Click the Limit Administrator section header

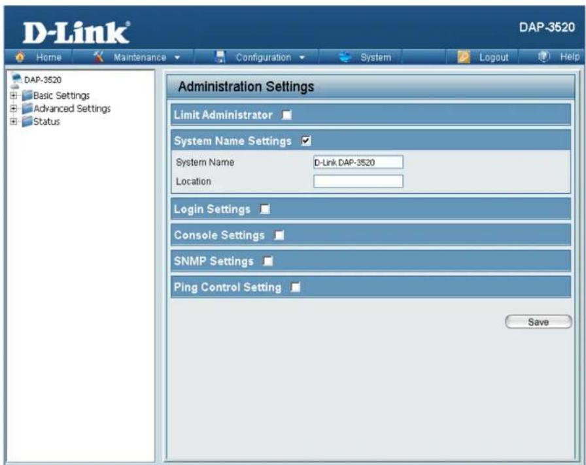pos(371,115)
